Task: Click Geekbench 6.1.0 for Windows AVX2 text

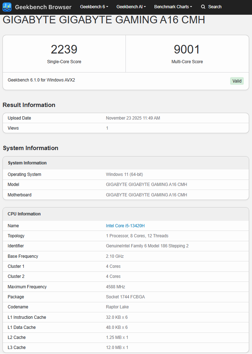Action: tap(41, 80)
